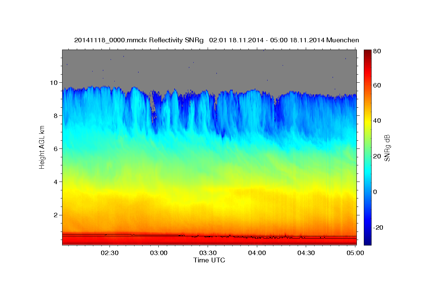
Task: Click the colorbar value -20
Action: [378, 227]
